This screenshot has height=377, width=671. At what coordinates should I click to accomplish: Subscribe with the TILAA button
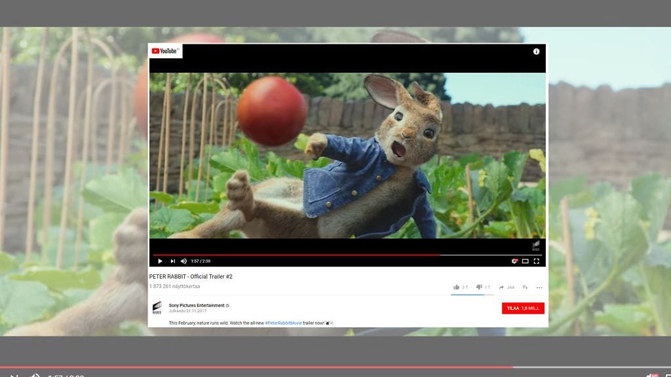[523, 308]
